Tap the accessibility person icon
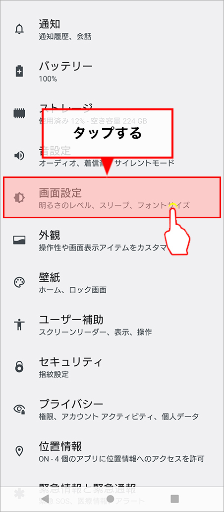The width and height of the screenshot is (224, 512). tap(19, 324)
